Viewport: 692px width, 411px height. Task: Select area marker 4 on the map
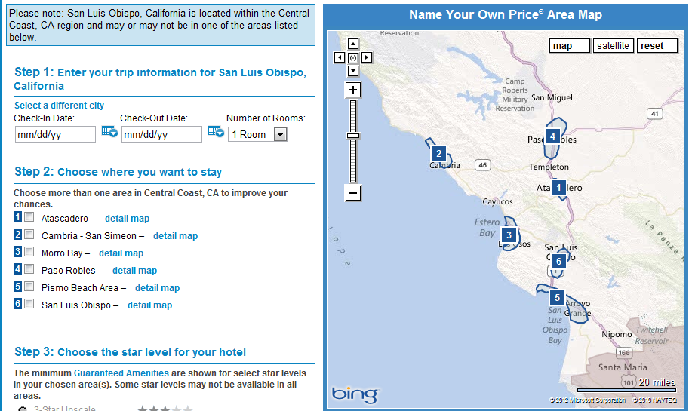(x=553, y=136)
